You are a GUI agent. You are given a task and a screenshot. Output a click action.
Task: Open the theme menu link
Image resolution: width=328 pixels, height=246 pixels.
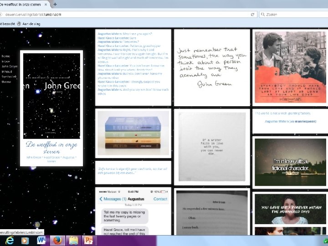coord(6,82)
